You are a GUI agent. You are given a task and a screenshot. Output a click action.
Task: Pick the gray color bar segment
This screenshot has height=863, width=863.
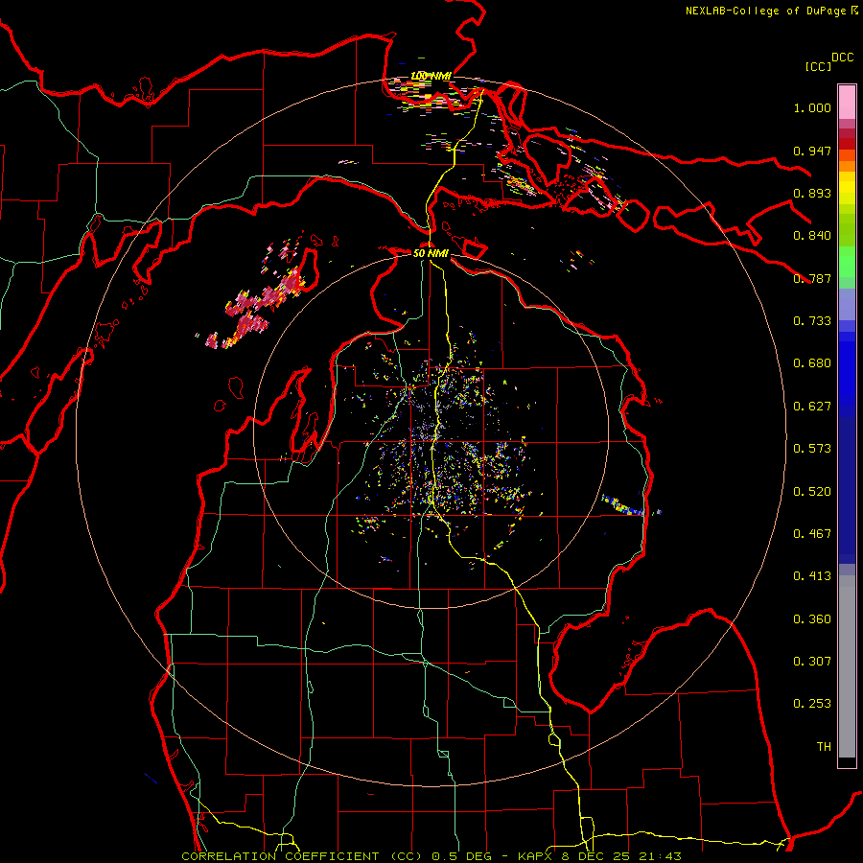(x=847, y=666)
